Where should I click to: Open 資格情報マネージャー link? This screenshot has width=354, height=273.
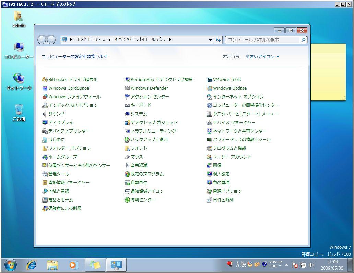69,183
